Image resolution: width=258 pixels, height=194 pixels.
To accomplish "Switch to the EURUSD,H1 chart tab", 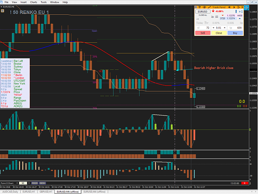I will [29, 192].
